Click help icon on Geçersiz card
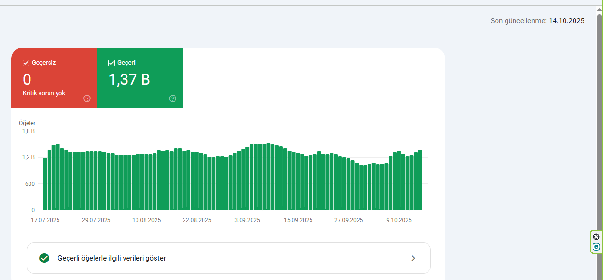603x280 pixels. tap(87, 98)
